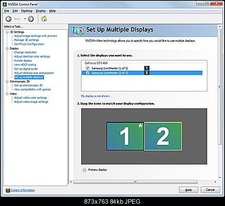Open Set up stereoscopic 3D

tap(29, 85)
